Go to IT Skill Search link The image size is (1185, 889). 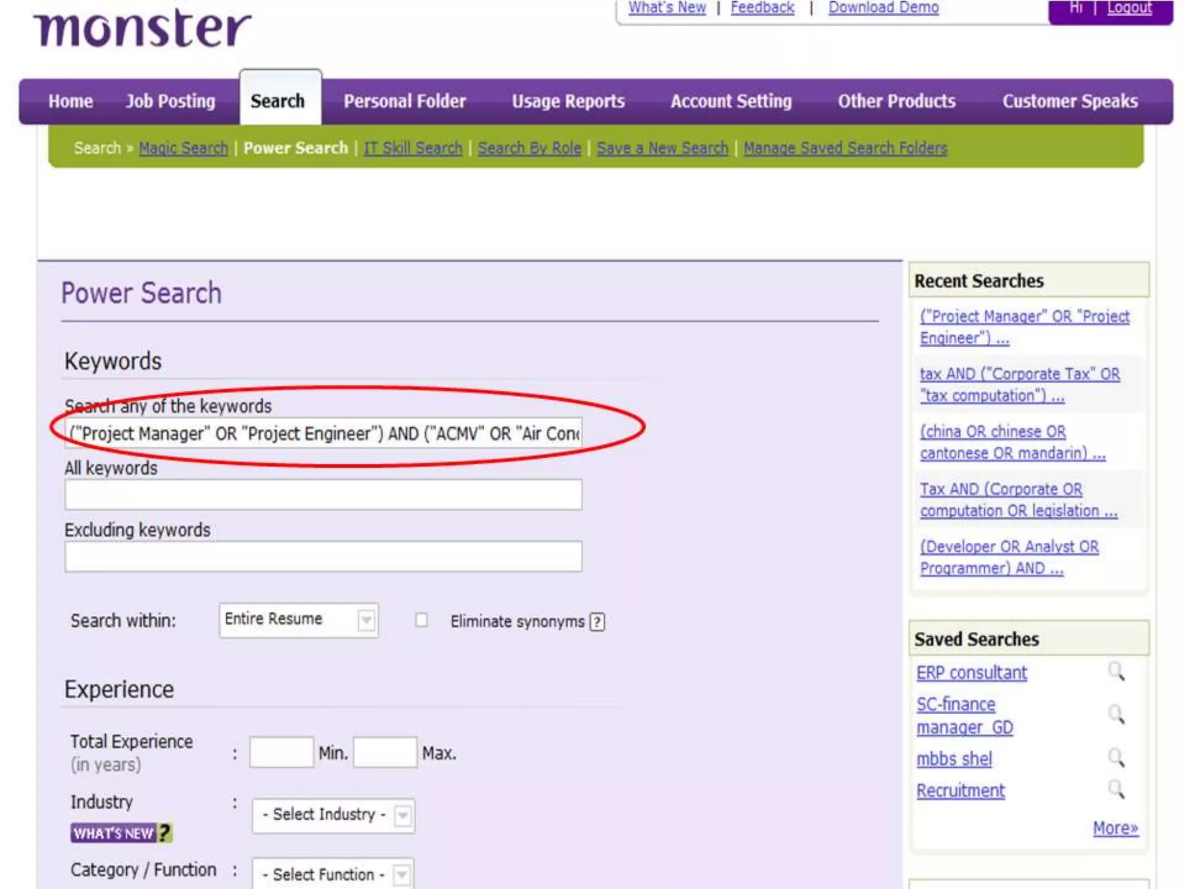(413, 148)
